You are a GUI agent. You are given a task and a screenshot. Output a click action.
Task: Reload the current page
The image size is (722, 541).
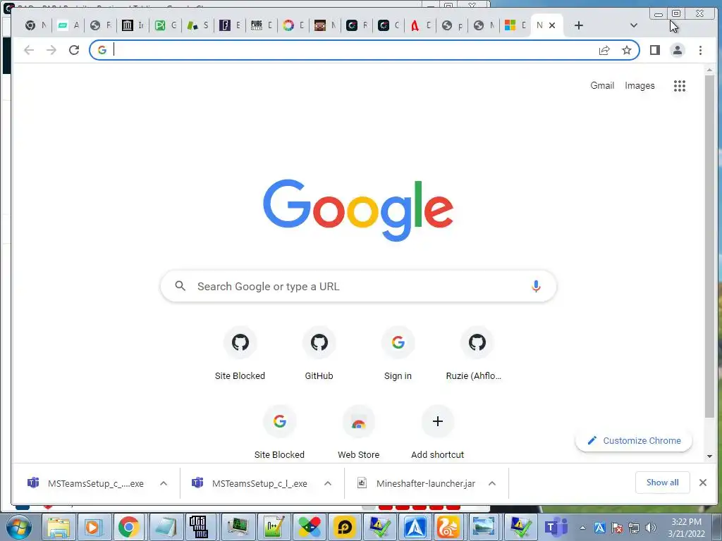point(74,50)
